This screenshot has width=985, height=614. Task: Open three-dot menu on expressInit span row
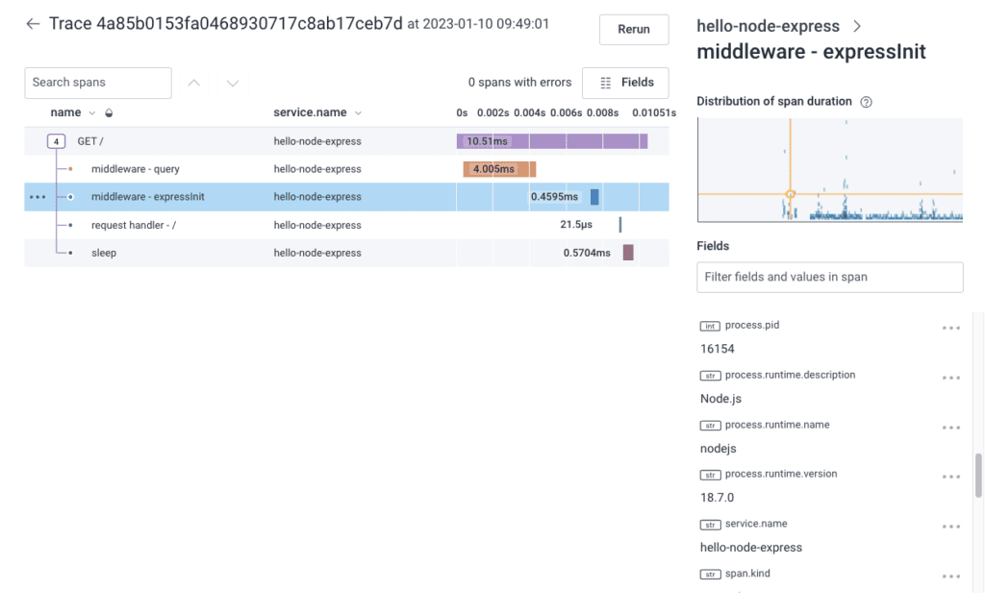[38, 197]
